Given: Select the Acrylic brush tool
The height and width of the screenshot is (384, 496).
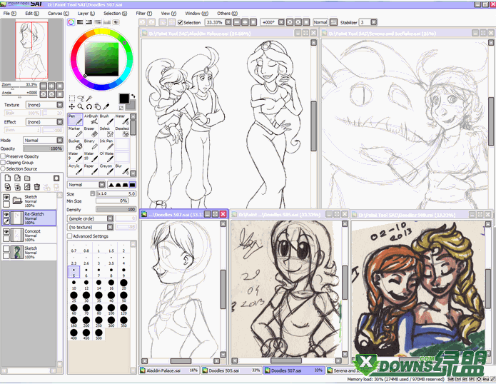Looking at the screenshot, I should coord(75,169).
